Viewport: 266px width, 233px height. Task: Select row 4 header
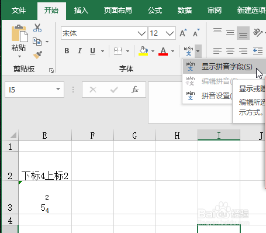point(10,220)
